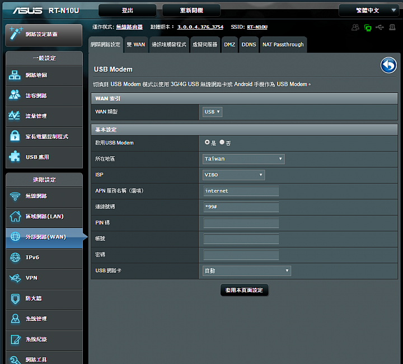Open the ISP VIBO dropdown
Viewport: 403px width, 364px height.
233,175
